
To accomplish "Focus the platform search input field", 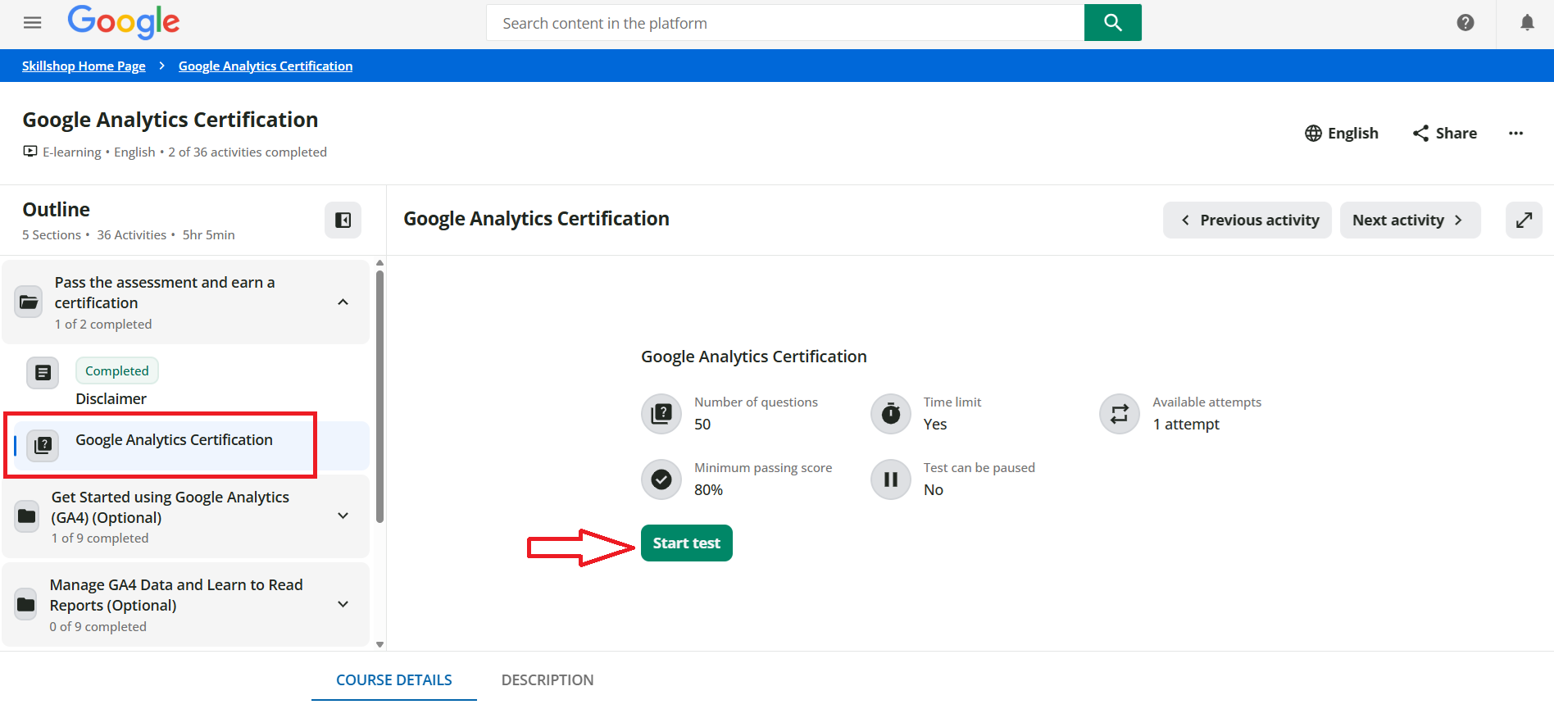I will tap(785, 23).
